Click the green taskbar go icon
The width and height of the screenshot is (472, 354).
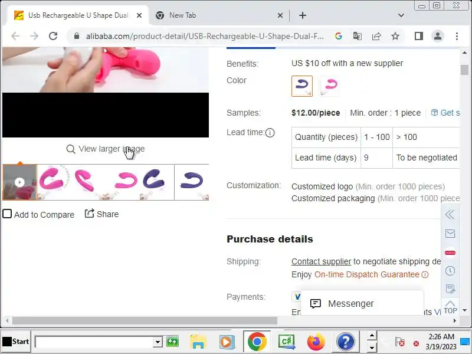[173, 342]
